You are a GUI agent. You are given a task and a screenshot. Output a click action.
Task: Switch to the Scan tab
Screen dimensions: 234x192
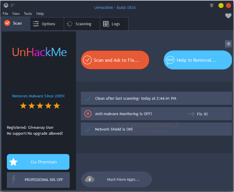point(16,23)
